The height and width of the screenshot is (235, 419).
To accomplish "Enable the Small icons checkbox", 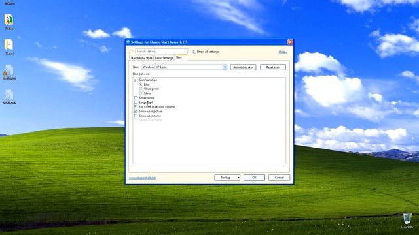I will [x=136, y=98].
